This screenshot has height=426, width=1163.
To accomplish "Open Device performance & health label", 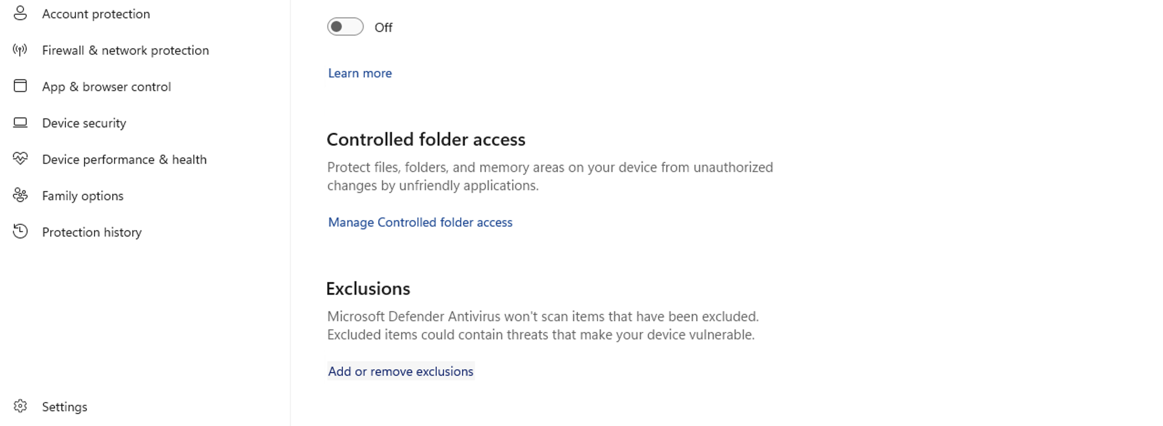I will 124,160.
